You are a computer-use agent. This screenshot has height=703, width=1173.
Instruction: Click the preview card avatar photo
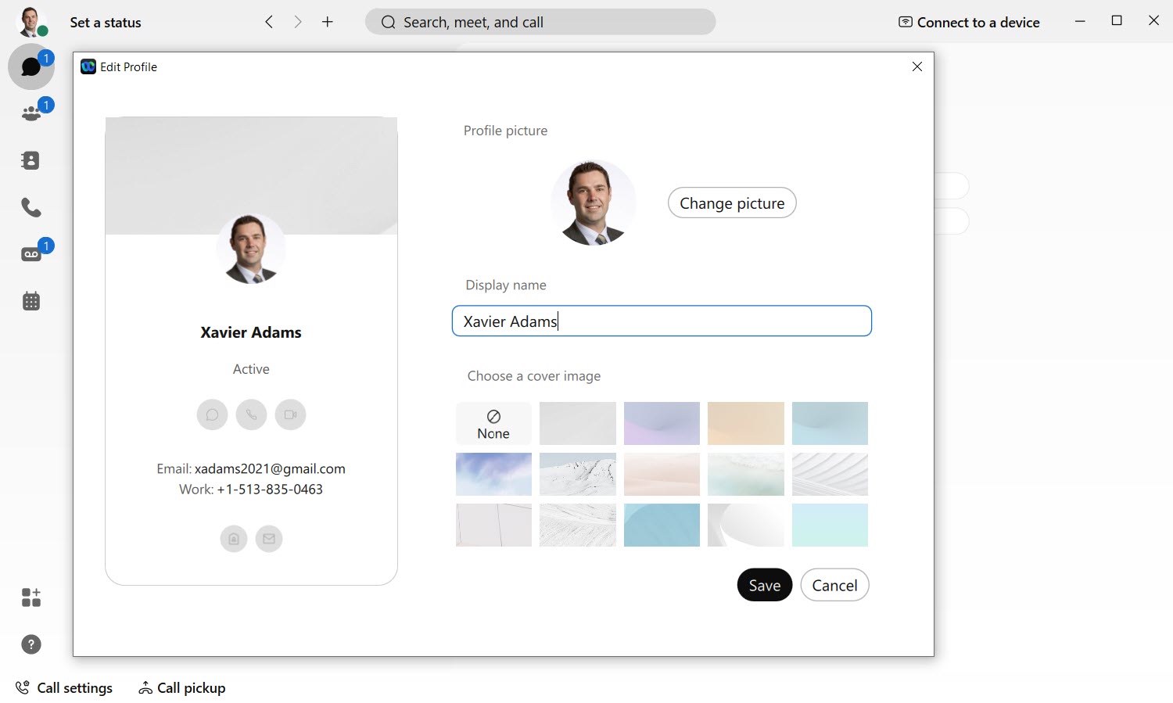(251, 249)
